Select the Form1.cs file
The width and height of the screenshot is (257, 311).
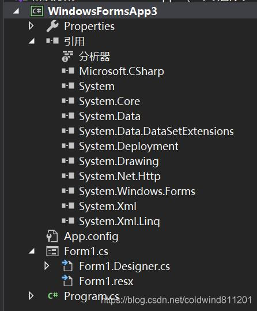pos(86,252)
